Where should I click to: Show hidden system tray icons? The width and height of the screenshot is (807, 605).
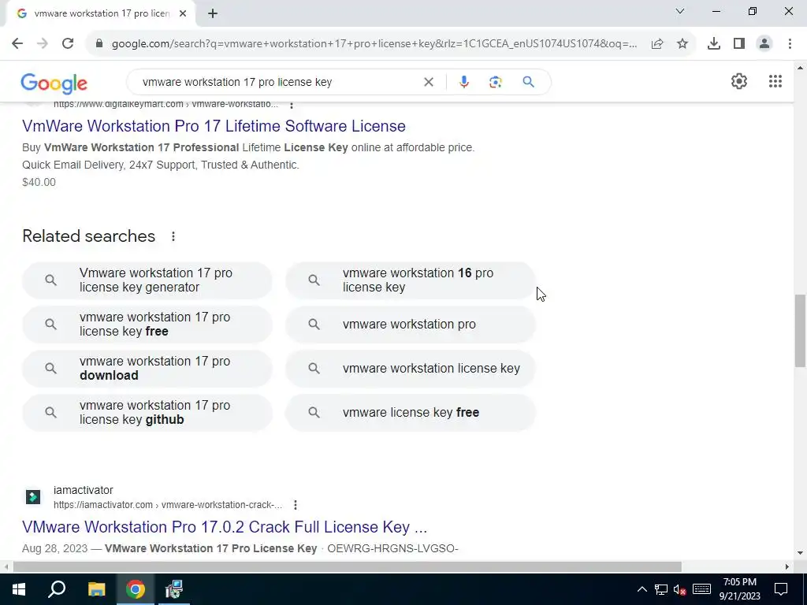tap(642, 589)
